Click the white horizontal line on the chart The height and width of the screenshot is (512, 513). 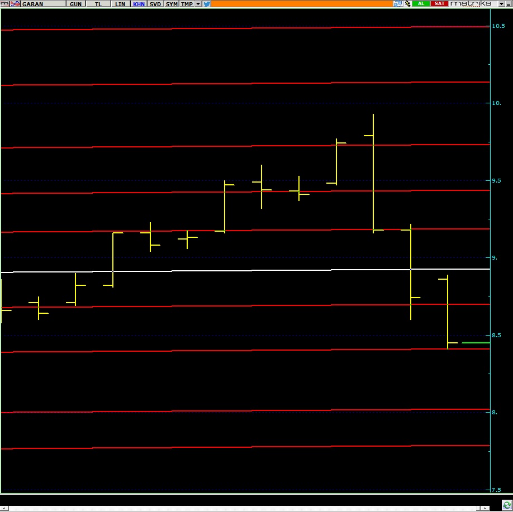coord(245,270)
